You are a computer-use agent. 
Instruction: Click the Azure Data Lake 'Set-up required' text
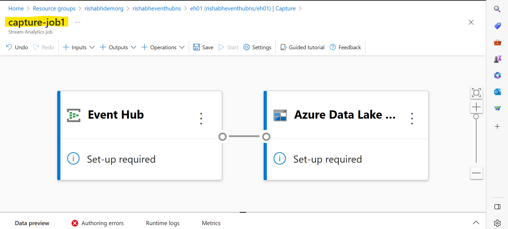[327, 159]
